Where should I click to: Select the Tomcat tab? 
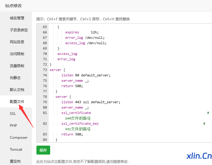(16, 149)
